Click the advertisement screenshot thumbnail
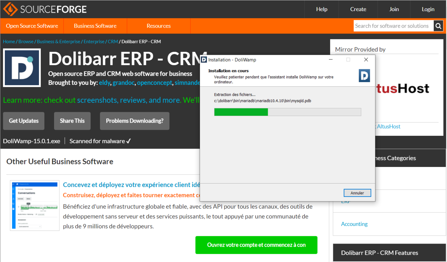Viewport: 447px width, 262px height. tap(35, 205)
